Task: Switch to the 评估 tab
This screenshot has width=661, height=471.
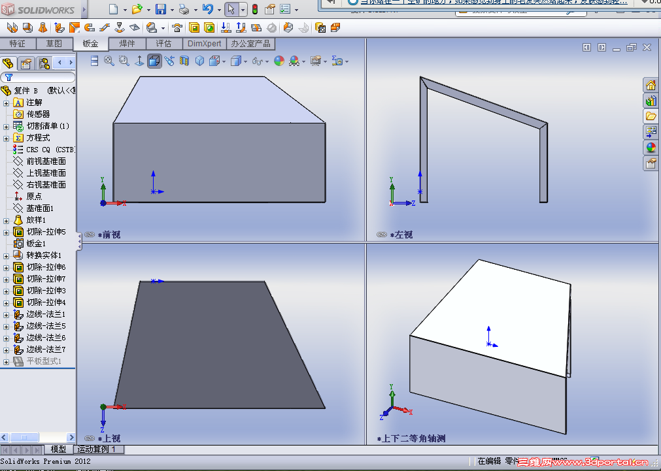Action: point(163,44)
